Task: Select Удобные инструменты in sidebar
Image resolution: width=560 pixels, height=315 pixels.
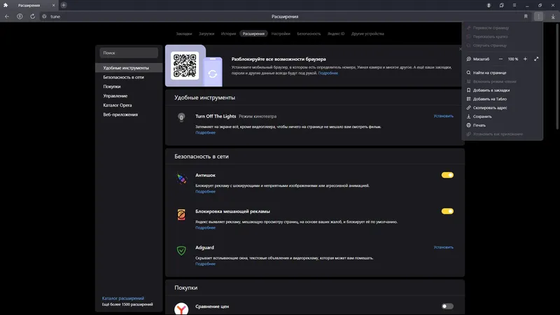Action: tap(129, 68)
